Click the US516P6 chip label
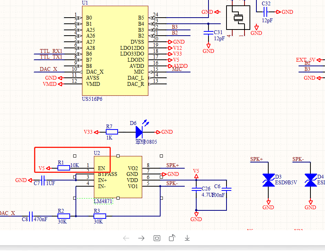 pos(92,99)
